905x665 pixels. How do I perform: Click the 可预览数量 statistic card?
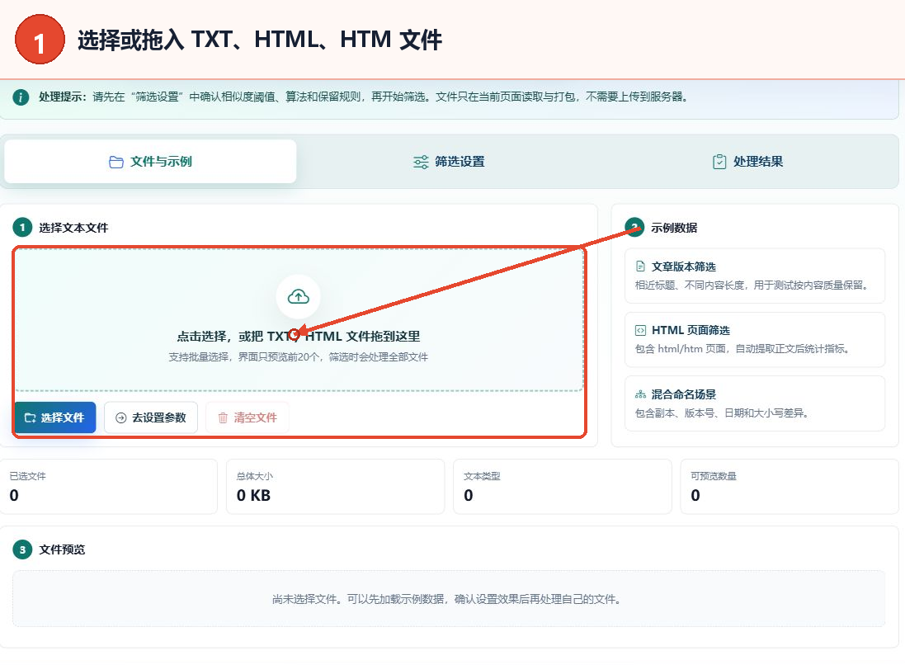790,487
